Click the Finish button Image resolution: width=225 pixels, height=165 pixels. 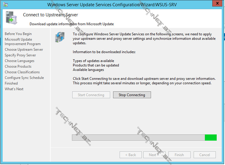click(x=179, y=155)
